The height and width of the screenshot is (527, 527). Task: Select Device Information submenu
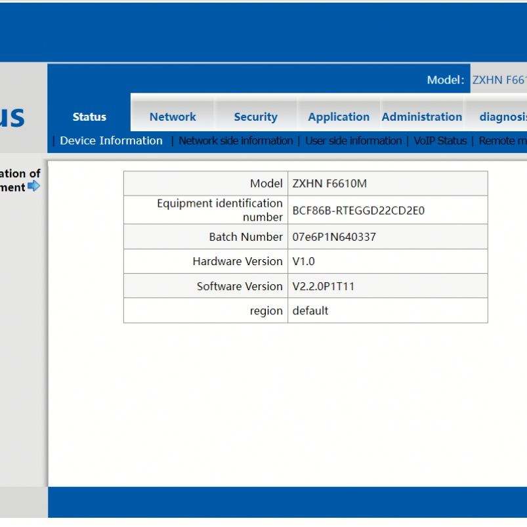tap(111, 140)
